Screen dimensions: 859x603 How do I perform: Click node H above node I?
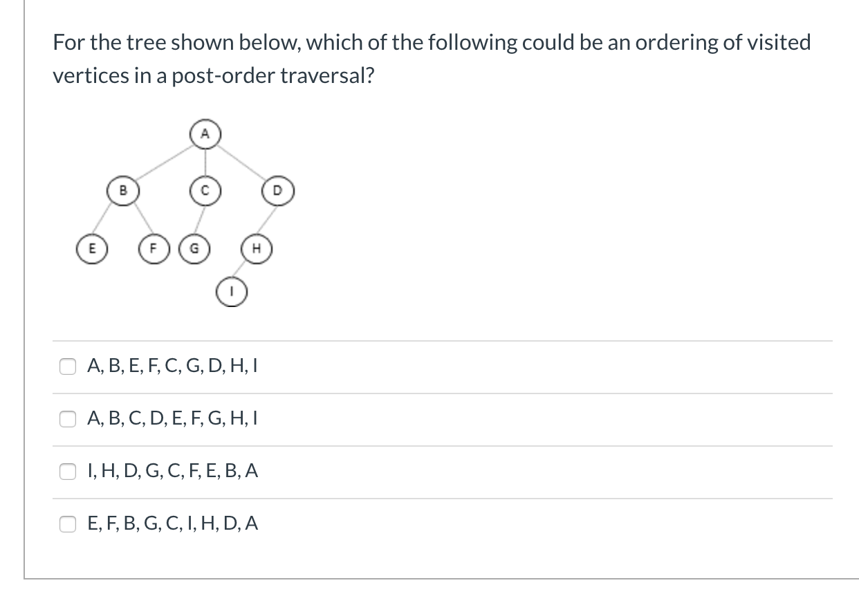pyautogui.click(x=257, y=248)
